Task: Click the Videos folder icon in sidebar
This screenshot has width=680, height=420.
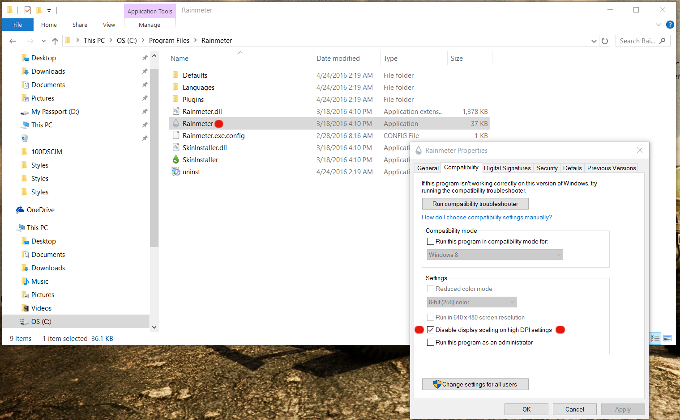Action: coord(26,308)
